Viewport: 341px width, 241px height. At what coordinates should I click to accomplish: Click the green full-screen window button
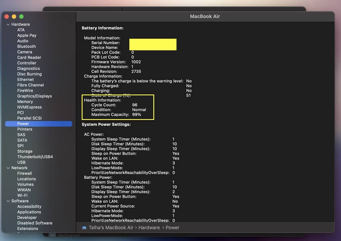point(21,16)
